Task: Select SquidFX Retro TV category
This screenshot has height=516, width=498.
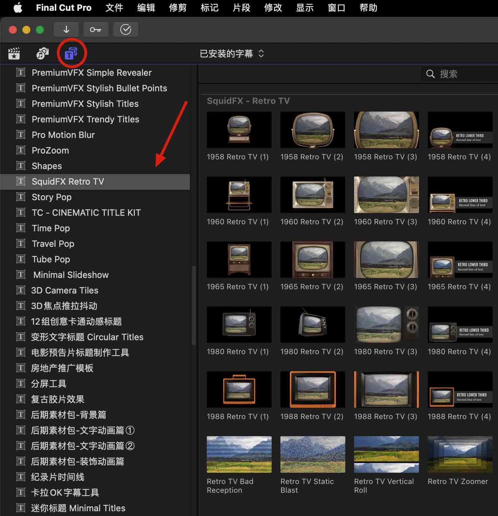Action: click(68, 182)
